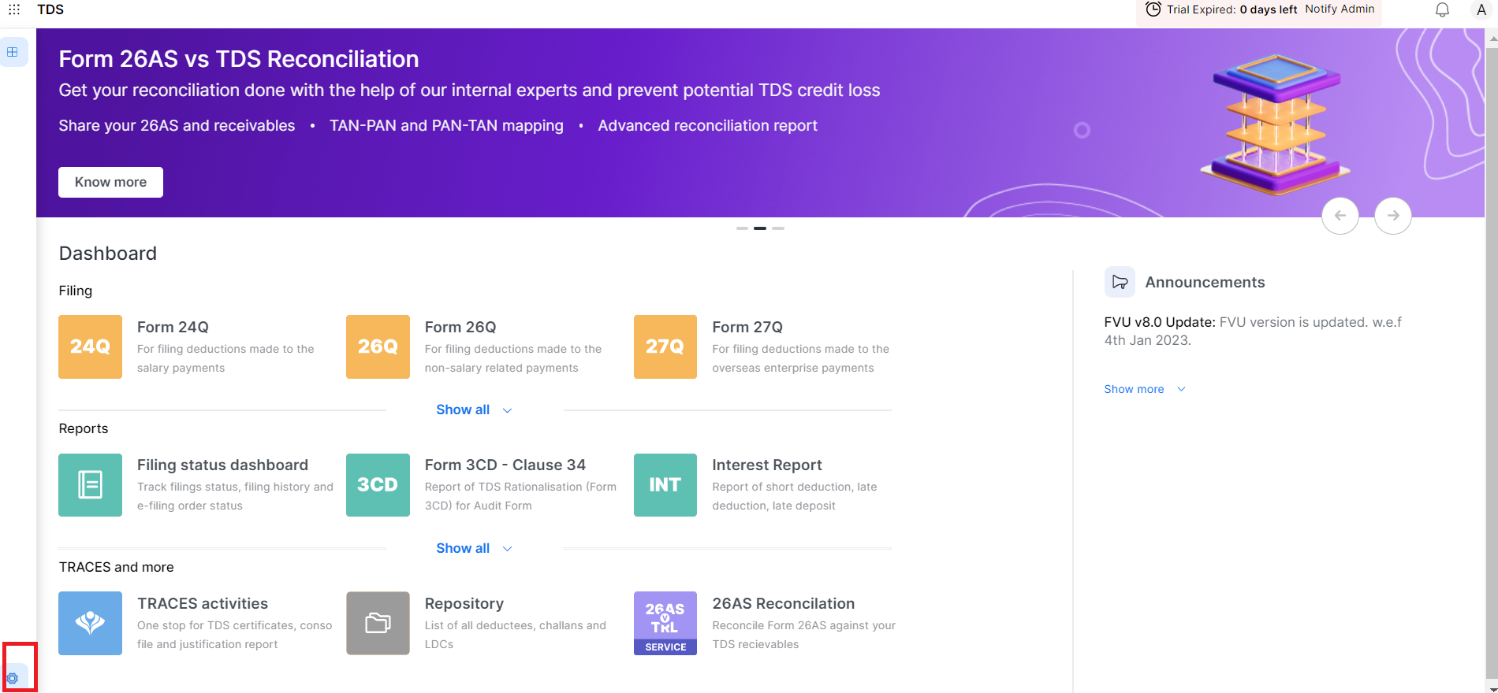Open the user profile avatar A
The width and height of the screenshot is (1498, 693).
(x=1481, y=9)
